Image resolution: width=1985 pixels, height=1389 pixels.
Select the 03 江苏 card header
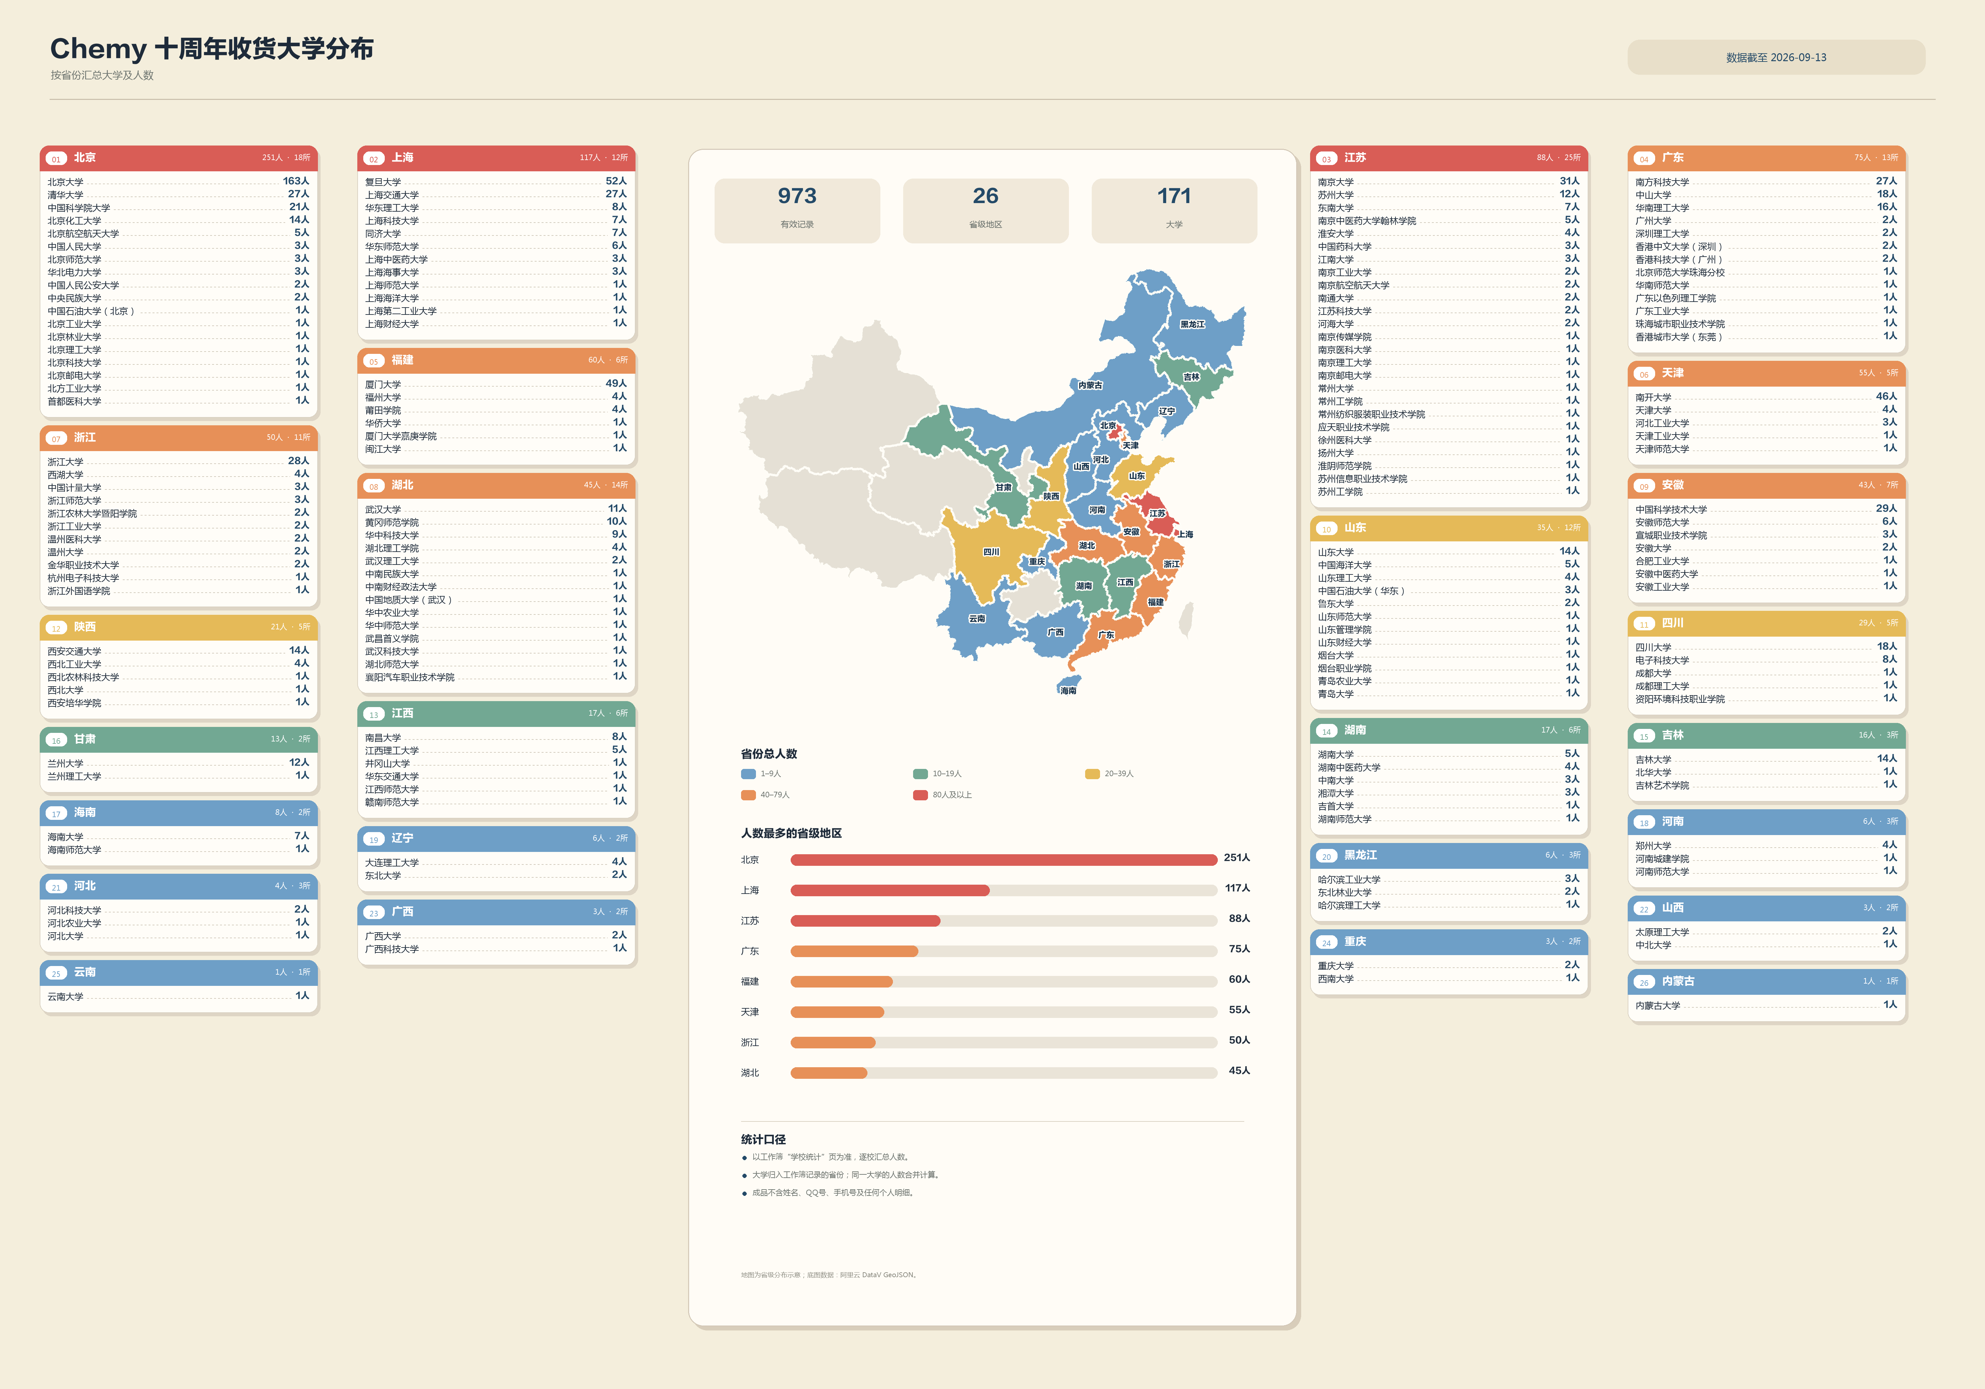point(1449,158)
